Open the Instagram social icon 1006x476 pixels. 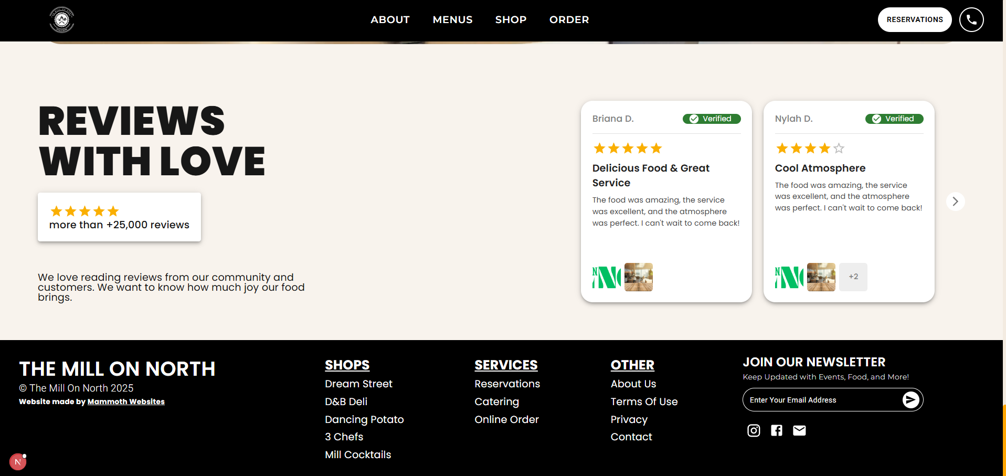[754, 430]
